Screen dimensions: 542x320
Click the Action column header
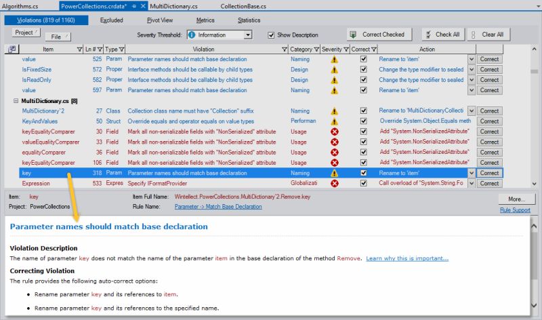pyautogui.click(x=427, y=49)
